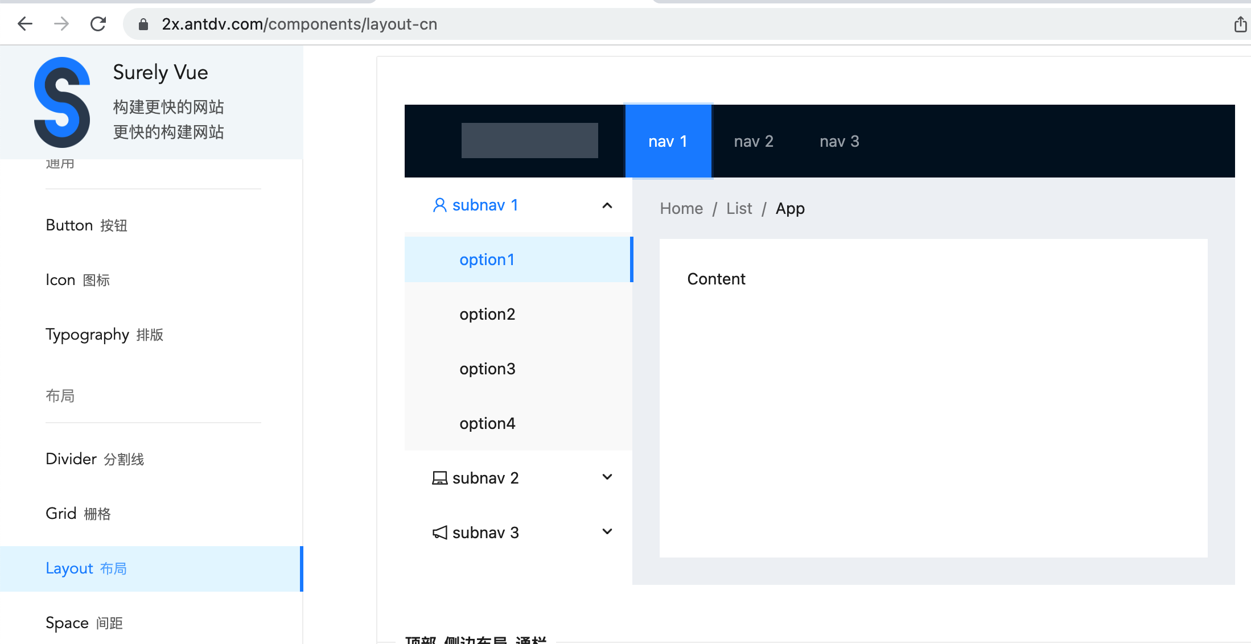The width and height of the screenshot is (1251, 644).
Task: Open the Divider 分割线 docs page
Action: (151, 459)
